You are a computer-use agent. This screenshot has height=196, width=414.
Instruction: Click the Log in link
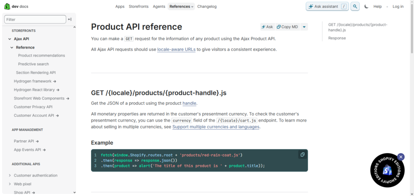coord(398,6)
